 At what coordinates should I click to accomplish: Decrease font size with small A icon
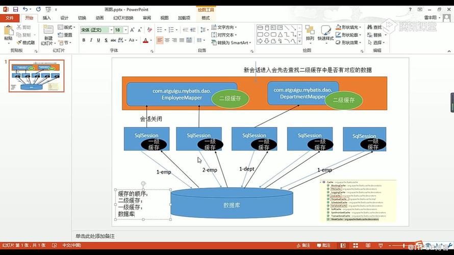[x=140, y=30]
